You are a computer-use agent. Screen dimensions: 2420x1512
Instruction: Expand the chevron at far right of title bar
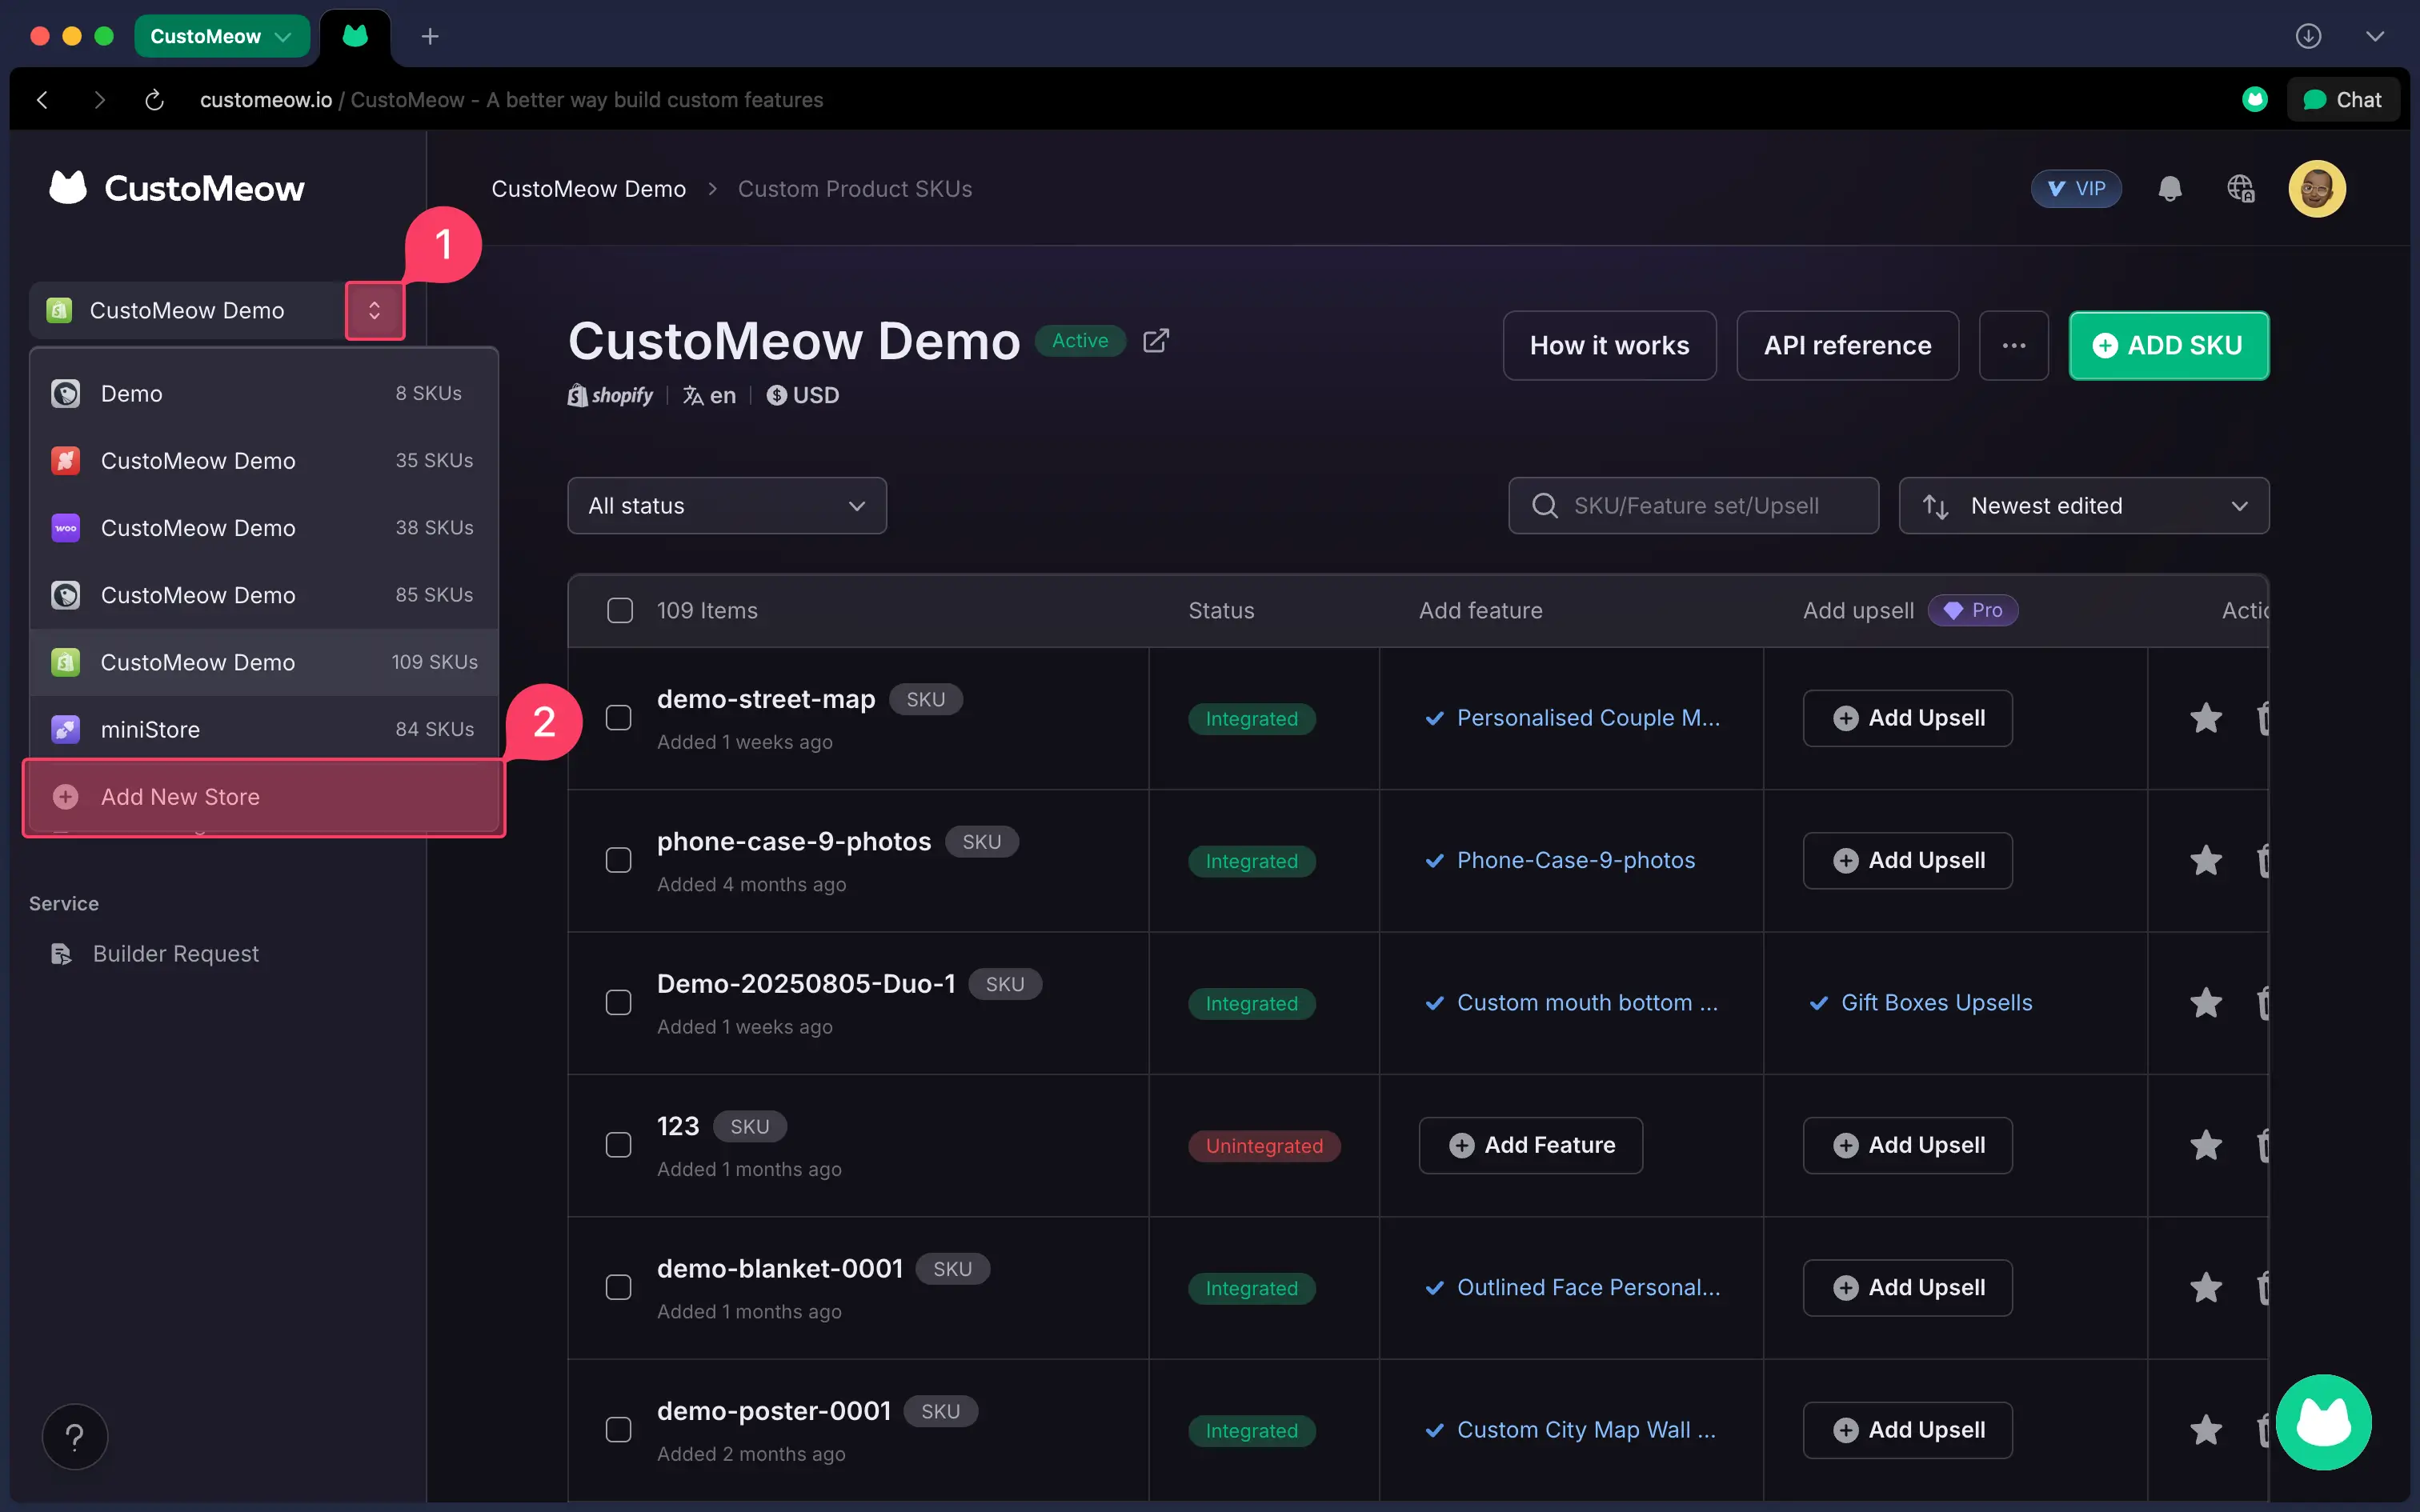pyautogui.click(x=2375, y=37)
